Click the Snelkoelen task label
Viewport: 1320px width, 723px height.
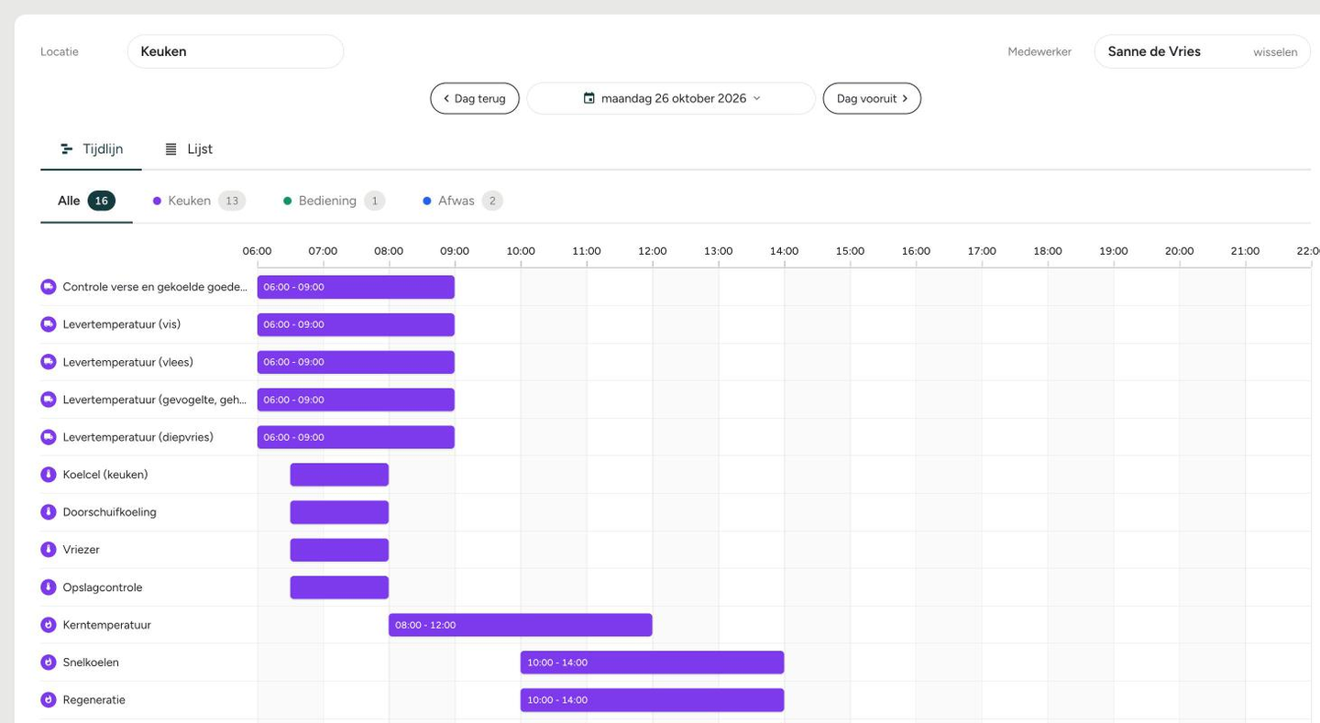(x=91, y=663)
